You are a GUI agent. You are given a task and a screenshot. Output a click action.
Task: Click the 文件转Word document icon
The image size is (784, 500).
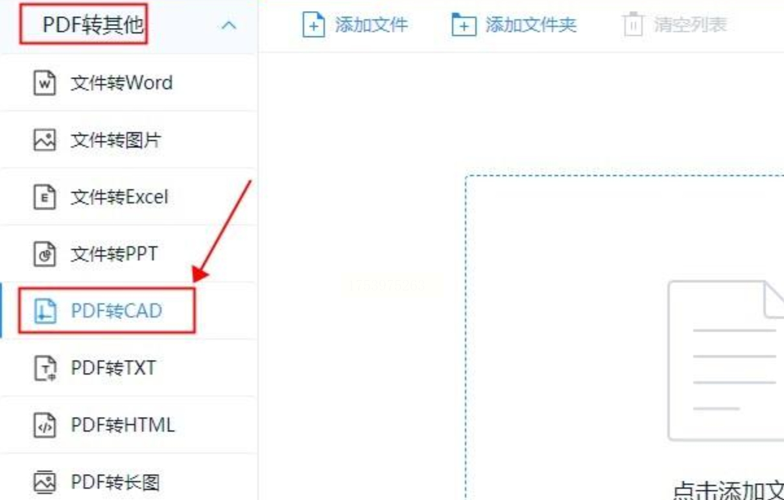[44, 84]
